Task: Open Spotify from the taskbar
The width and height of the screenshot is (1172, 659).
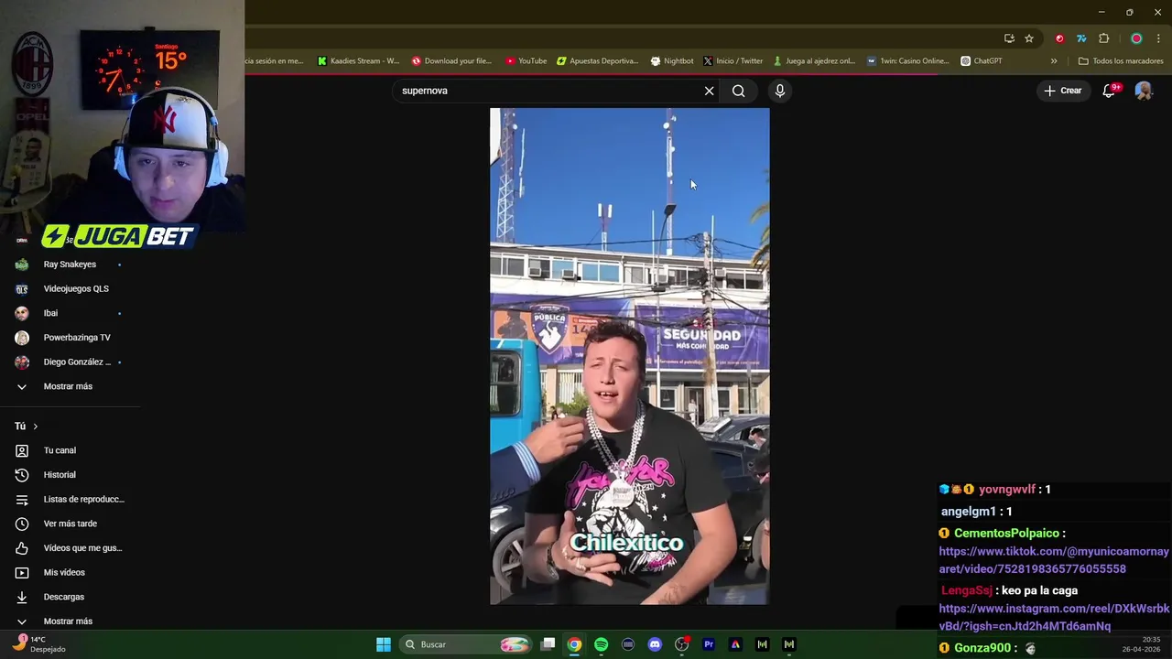Action: pos(601,644)
